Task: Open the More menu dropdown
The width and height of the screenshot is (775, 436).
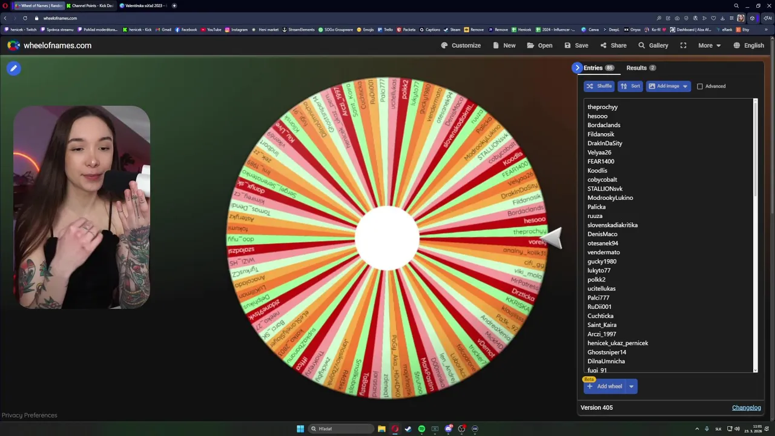Action: (x=709, y=45)
